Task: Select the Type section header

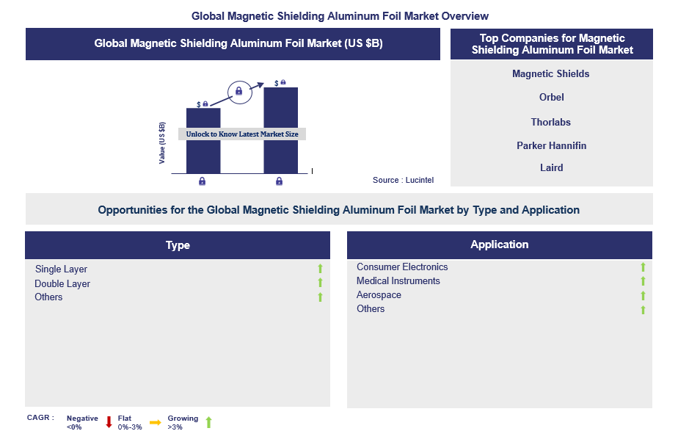Action: pyautogui.click(x=178, y=245)
